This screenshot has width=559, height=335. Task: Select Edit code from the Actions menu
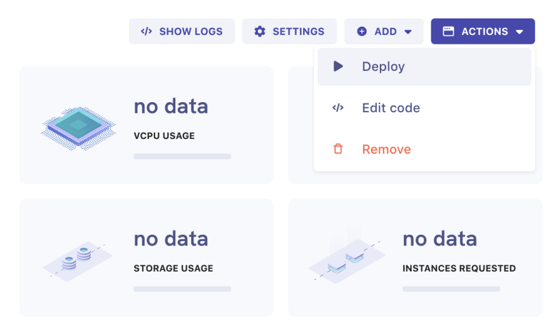(424, 108)
